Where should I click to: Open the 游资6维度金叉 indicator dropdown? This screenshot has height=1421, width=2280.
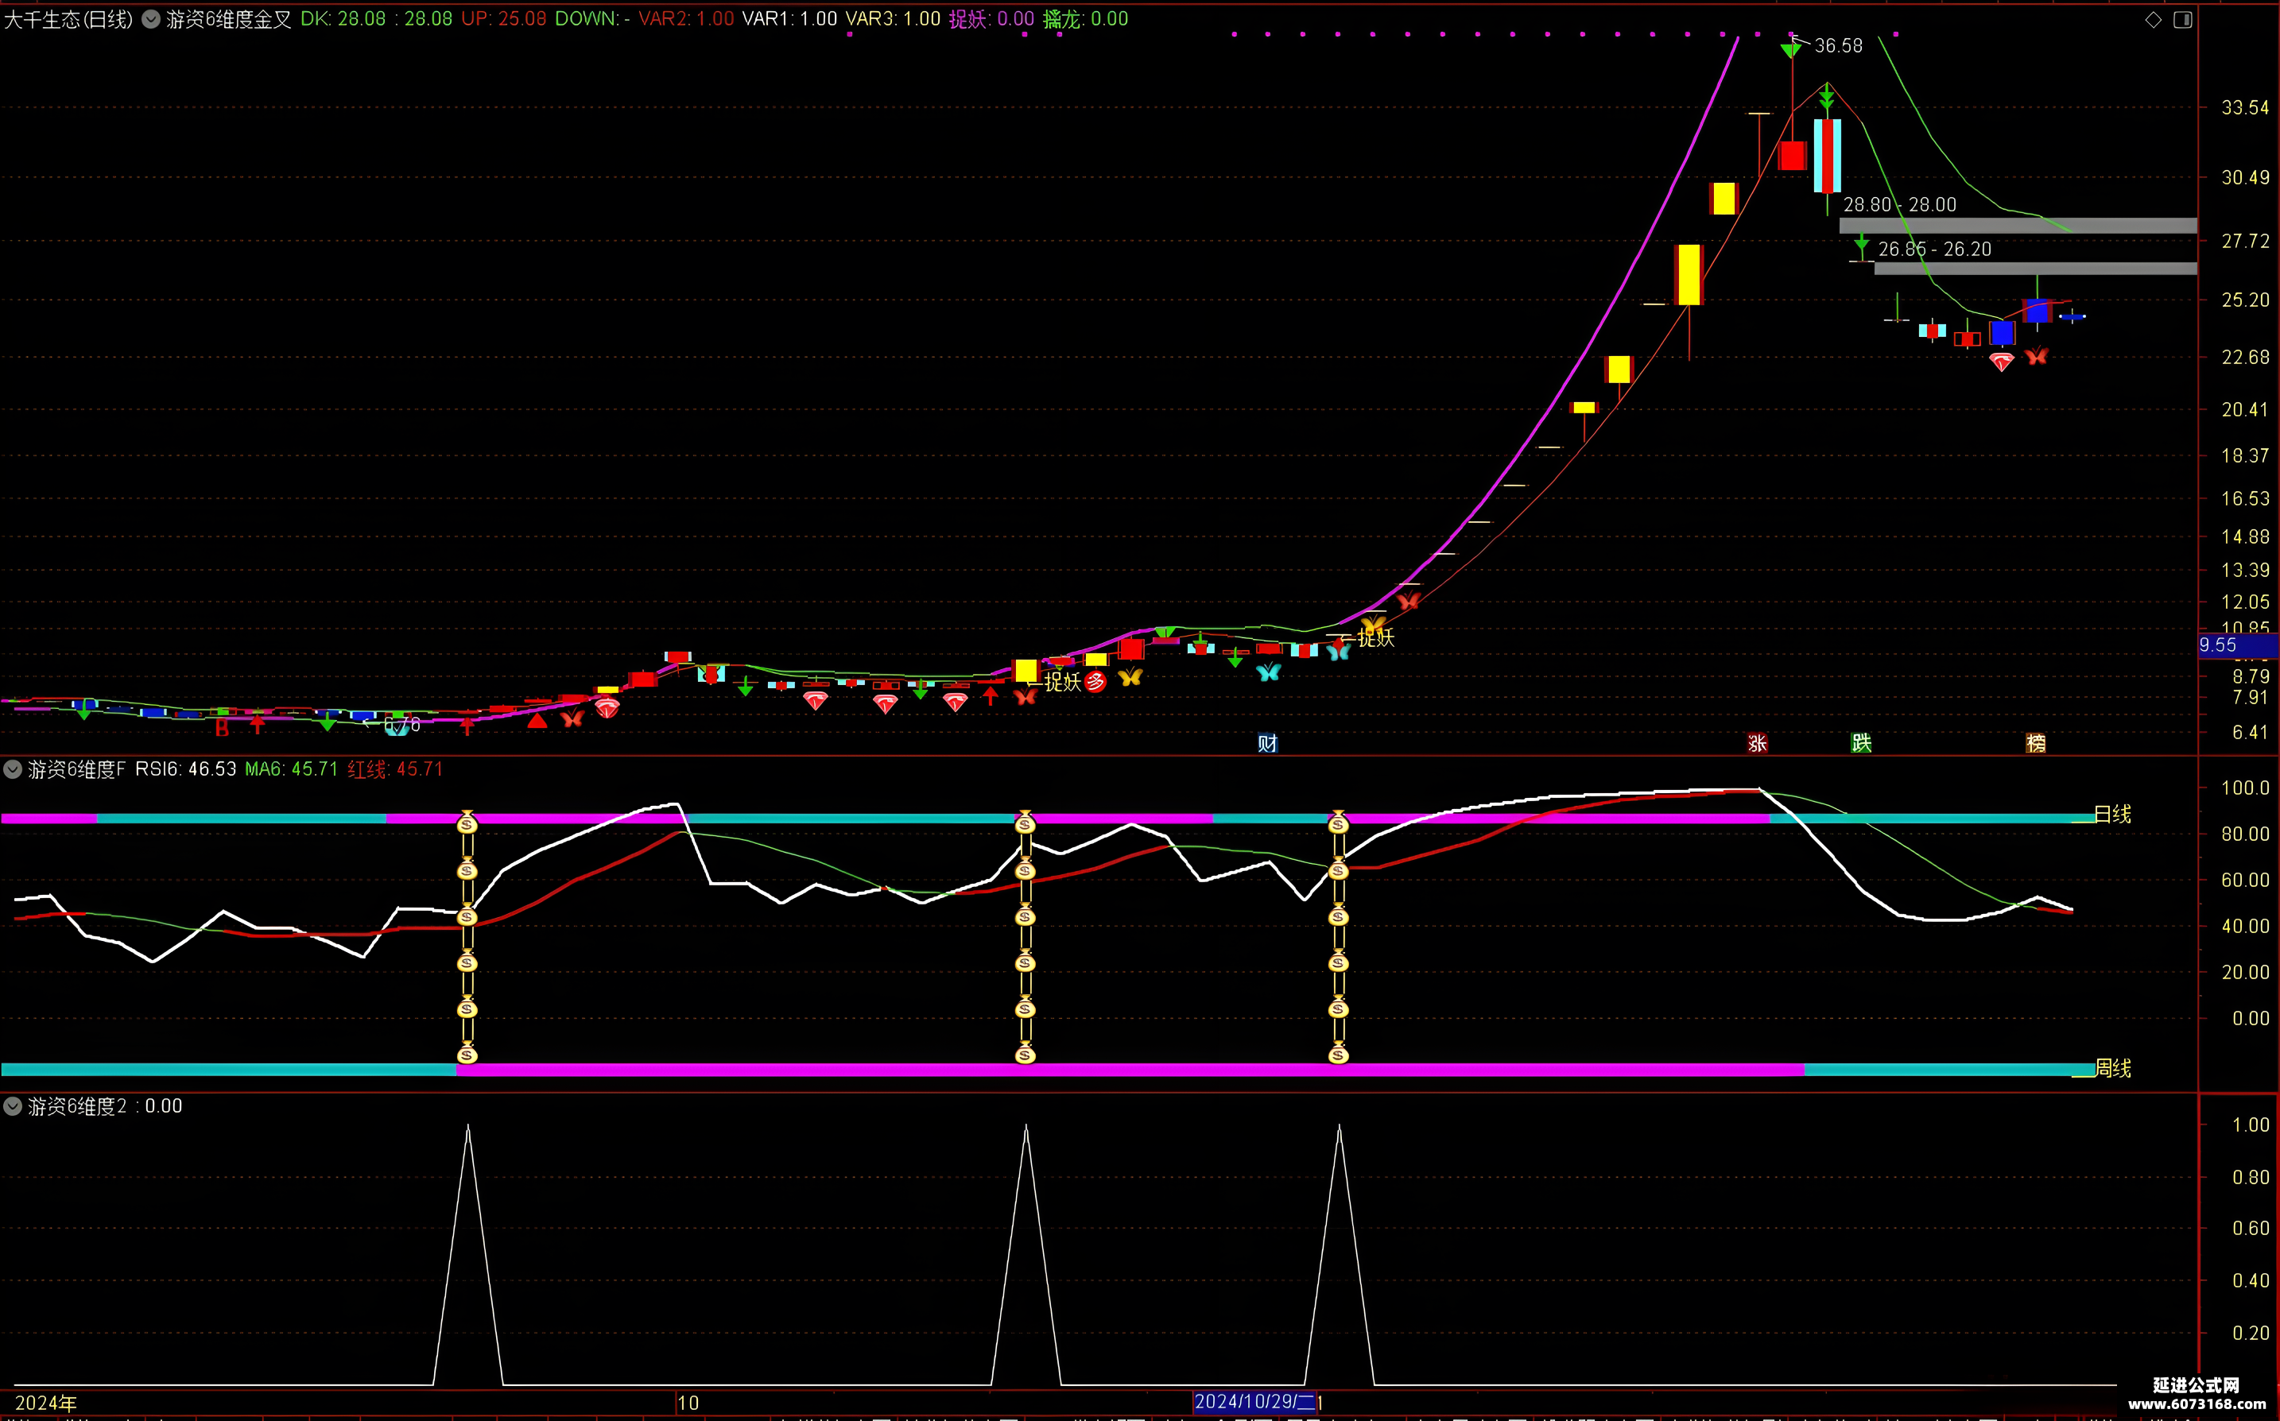click(x=150, y=19)
